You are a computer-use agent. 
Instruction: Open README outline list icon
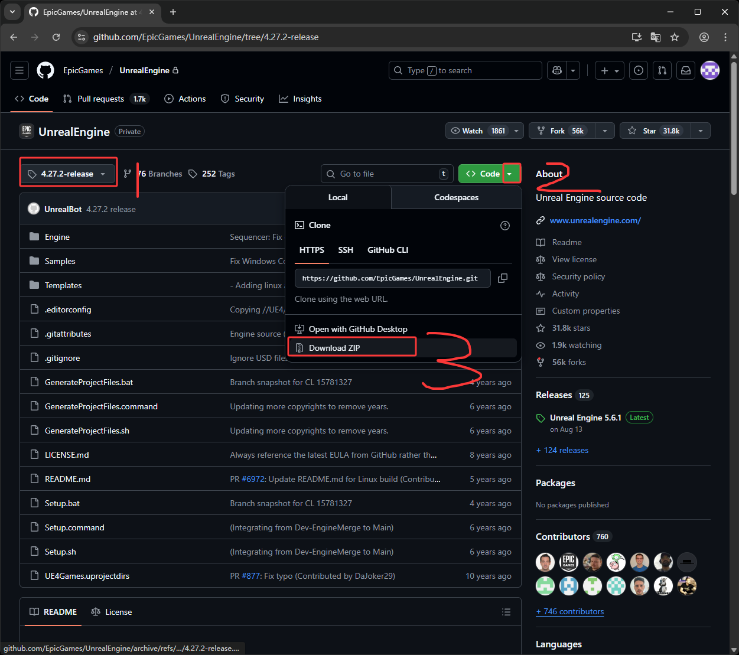(x=506, y=612)
